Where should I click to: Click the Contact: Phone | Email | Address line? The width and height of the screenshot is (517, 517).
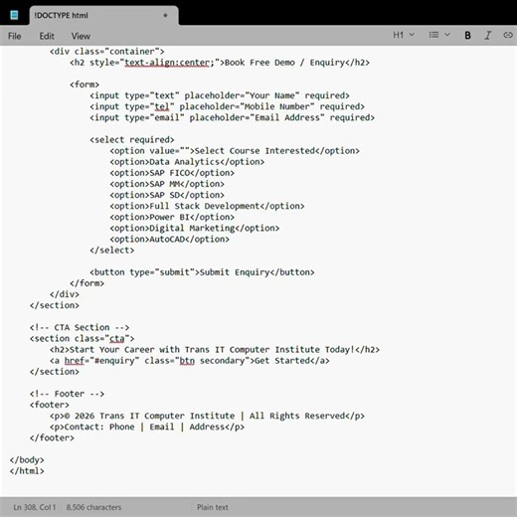tap(147, 427)
